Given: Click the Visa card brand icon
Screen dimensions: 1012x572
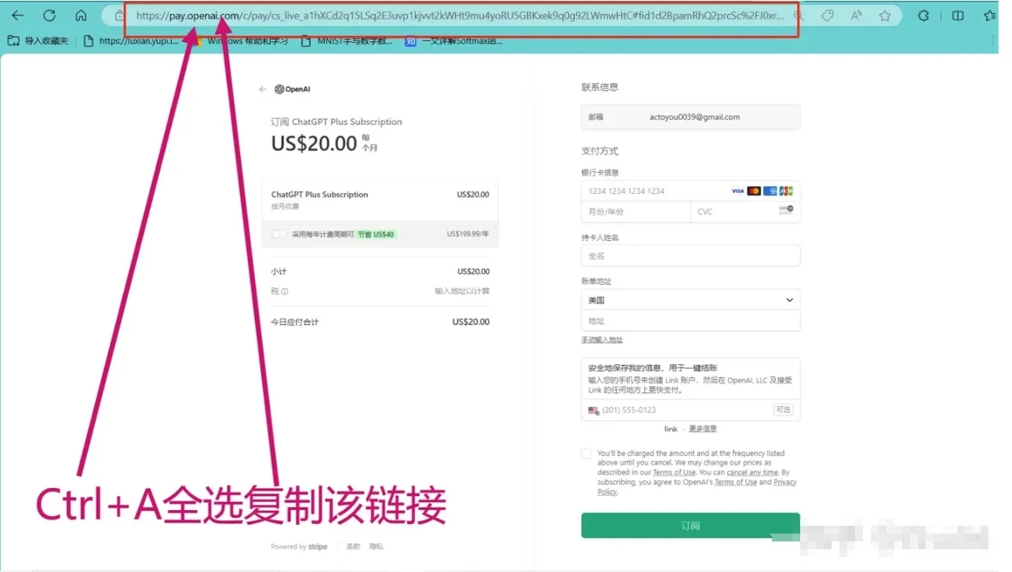Looking at the screenshot, I should point(737,191).
